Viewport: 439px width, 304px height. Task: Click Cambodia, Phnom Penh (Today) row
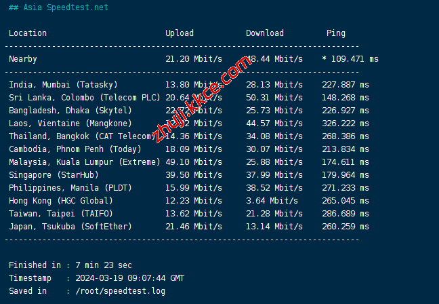point(75,149)
